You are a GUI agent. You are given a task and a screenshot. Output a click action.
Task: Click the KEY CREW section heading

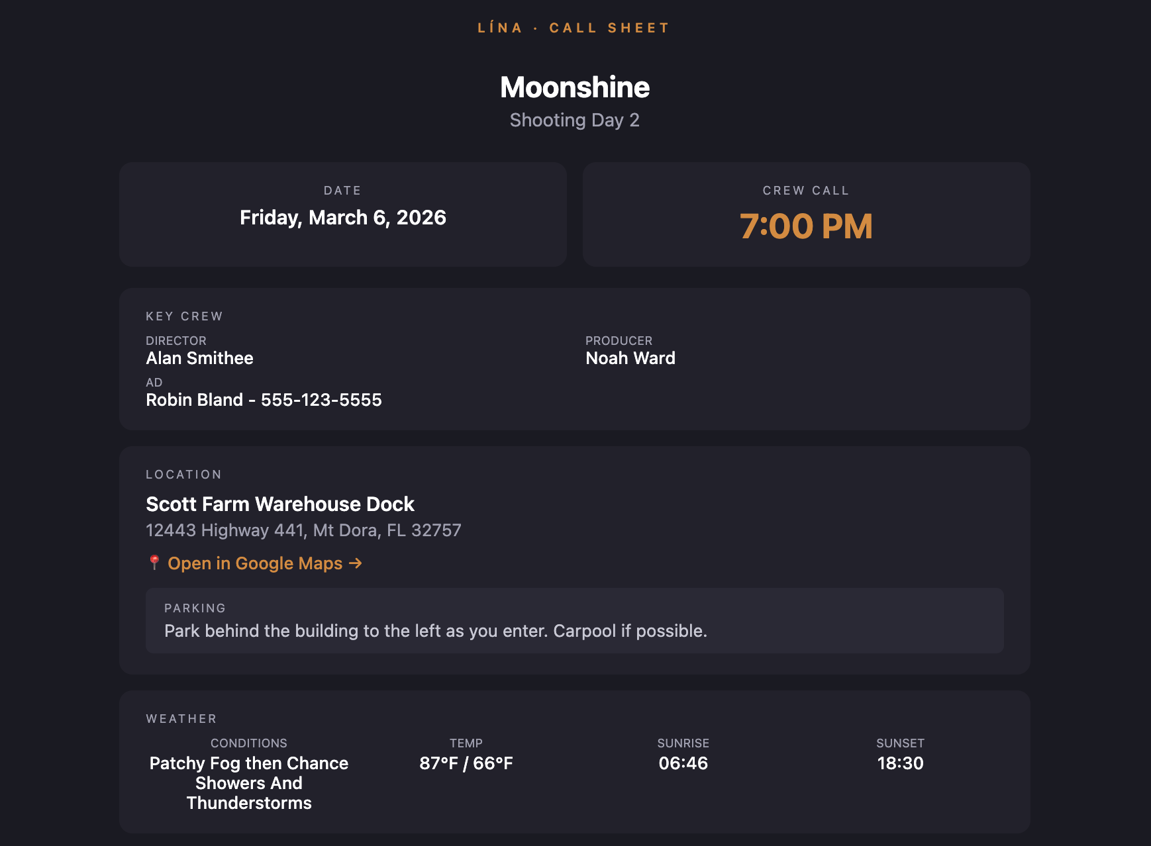(x=184, y=316)
